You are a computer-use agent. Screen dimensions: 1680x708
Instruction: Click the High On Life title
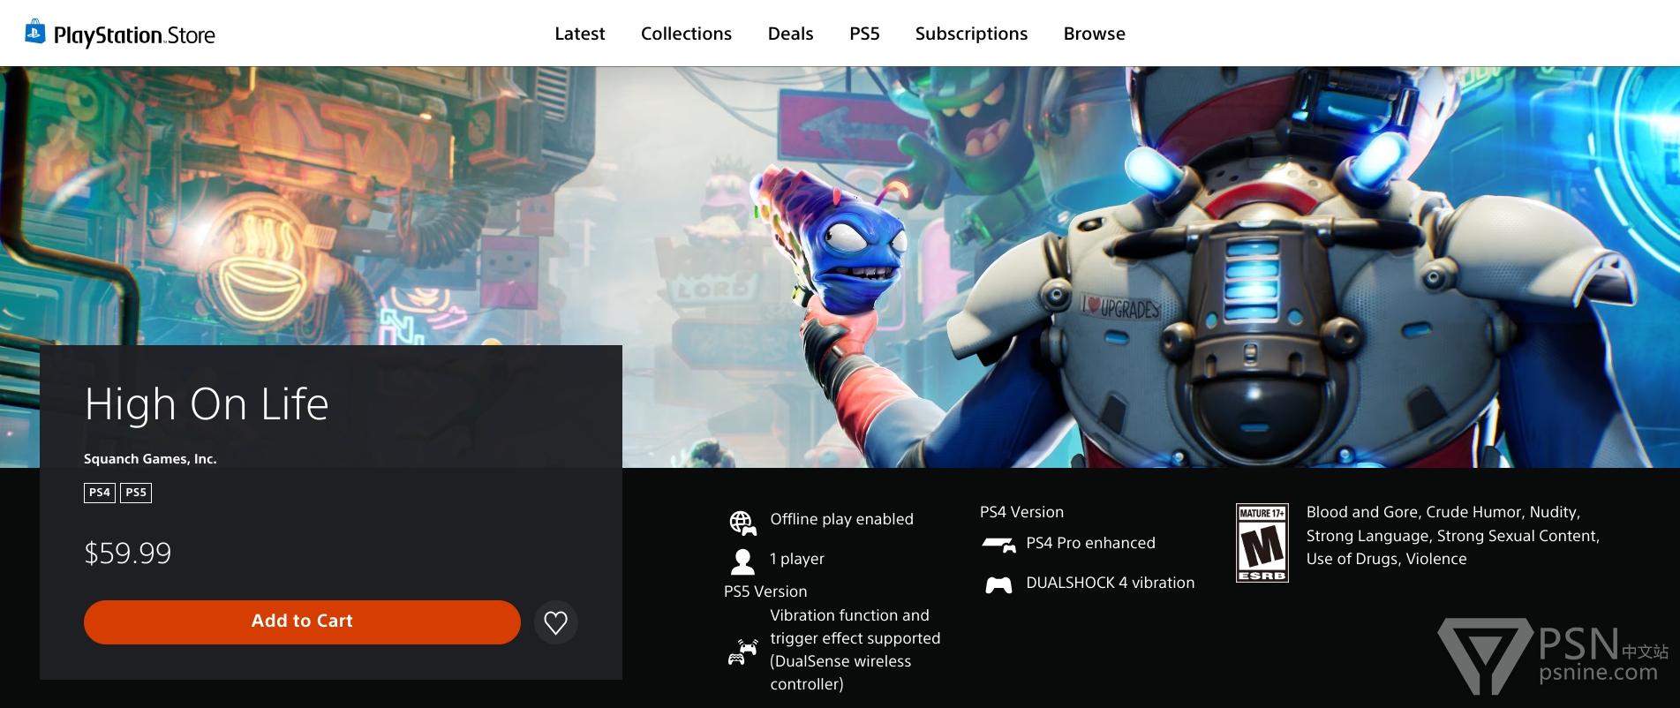(x=207, y=405)
